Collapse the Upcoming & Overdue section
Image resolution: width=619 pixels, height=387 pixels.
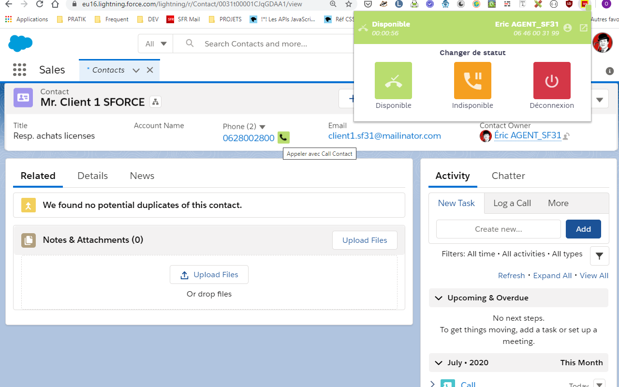point(439,298)
